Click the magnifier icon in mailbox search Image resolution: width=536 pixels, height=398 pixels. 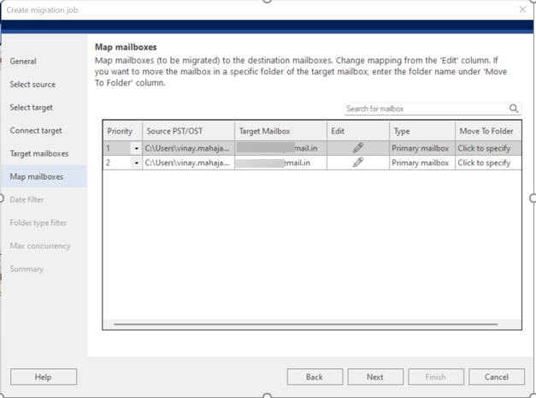[x=514, y=109]
